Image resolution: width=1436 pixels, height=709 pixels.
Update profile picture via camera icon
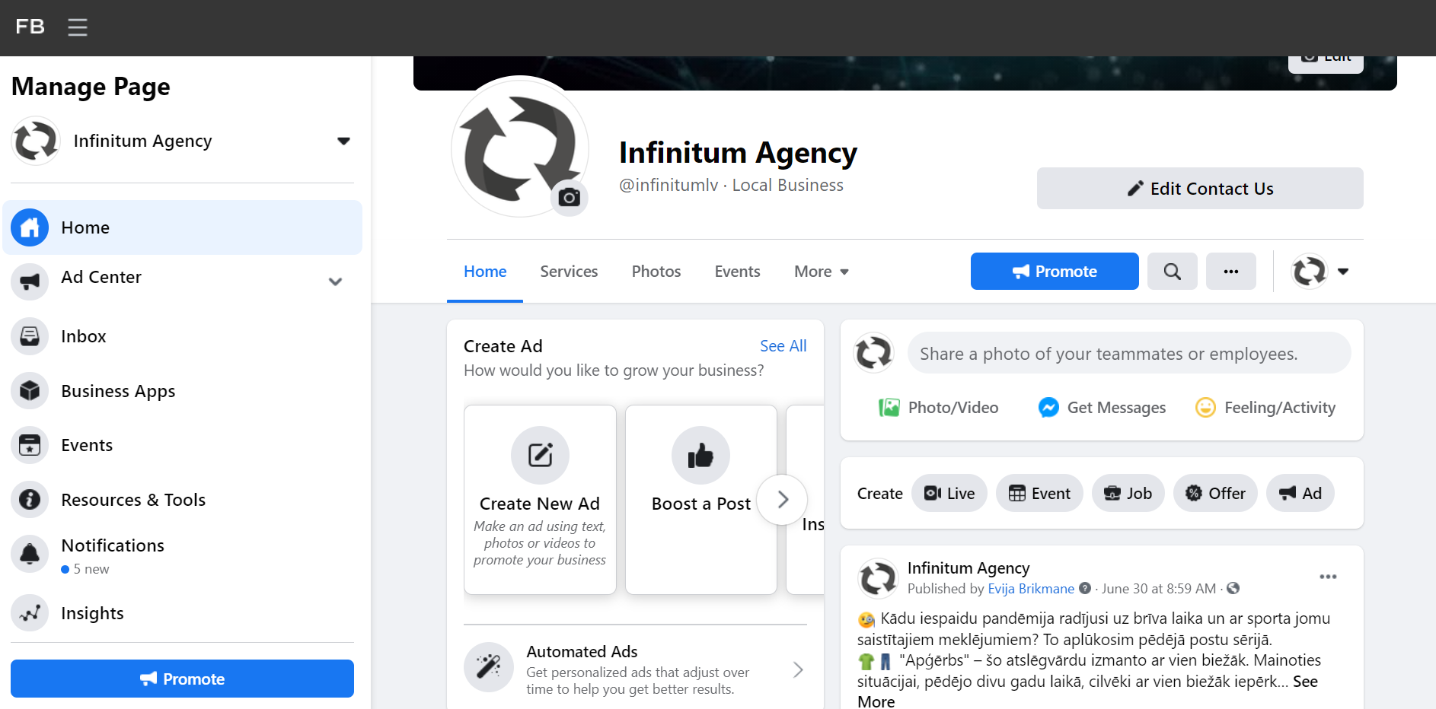[570, 198]
